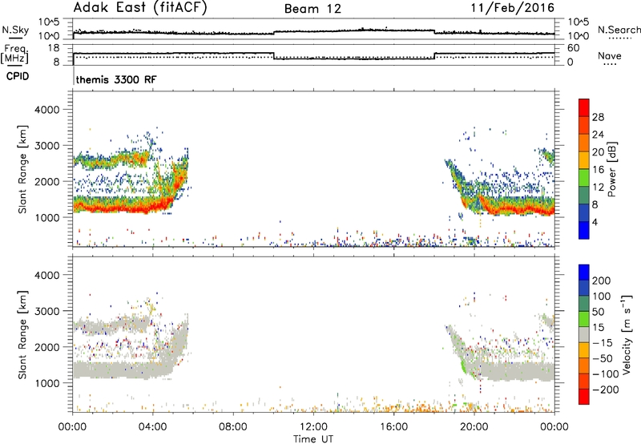Screen dimensions: 641x444
Task: Click the "18" frequency tick label
Action: (x=54, y=48)
